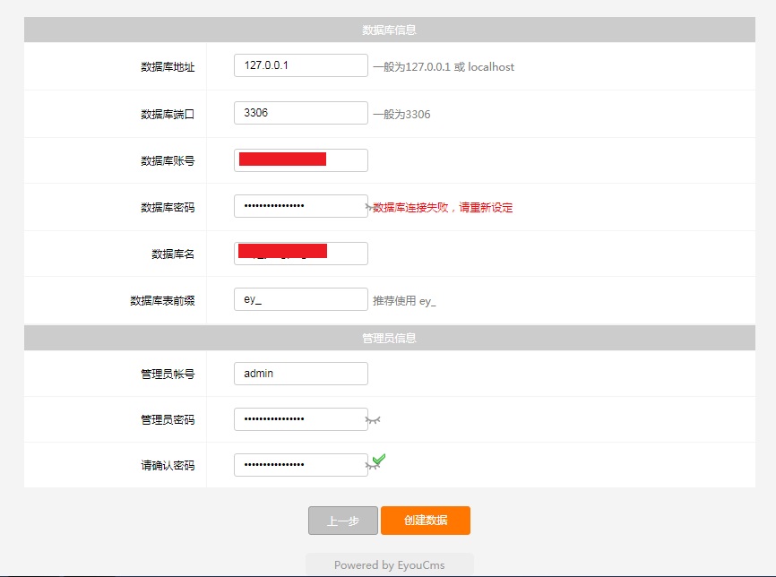Click the 管理员帐号 label
This screenshot has width=776, height=577.
click(168, 375)
